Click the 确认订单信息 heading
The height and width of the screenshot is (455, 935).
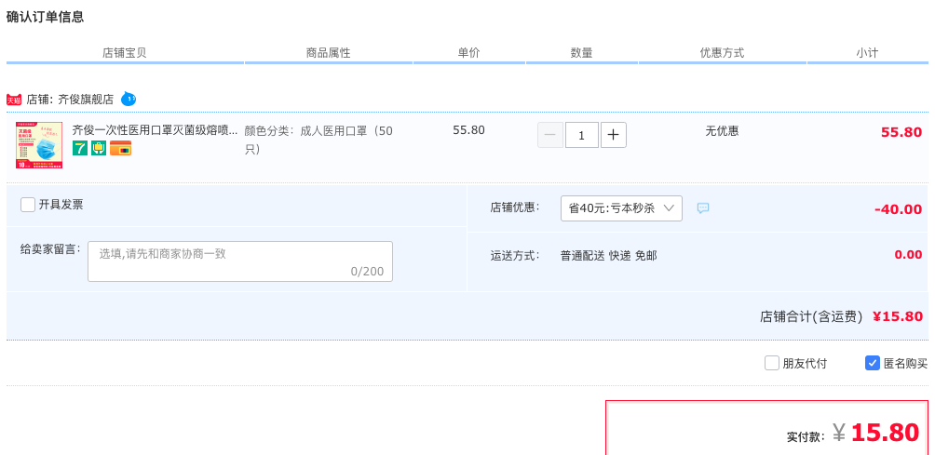coord(46,17)
